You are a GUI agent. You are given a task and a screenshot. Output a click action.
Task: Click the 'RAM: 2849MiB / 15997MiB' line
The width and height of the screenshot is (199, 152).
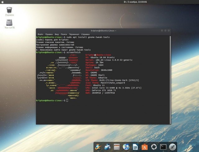tap(100, 93)
